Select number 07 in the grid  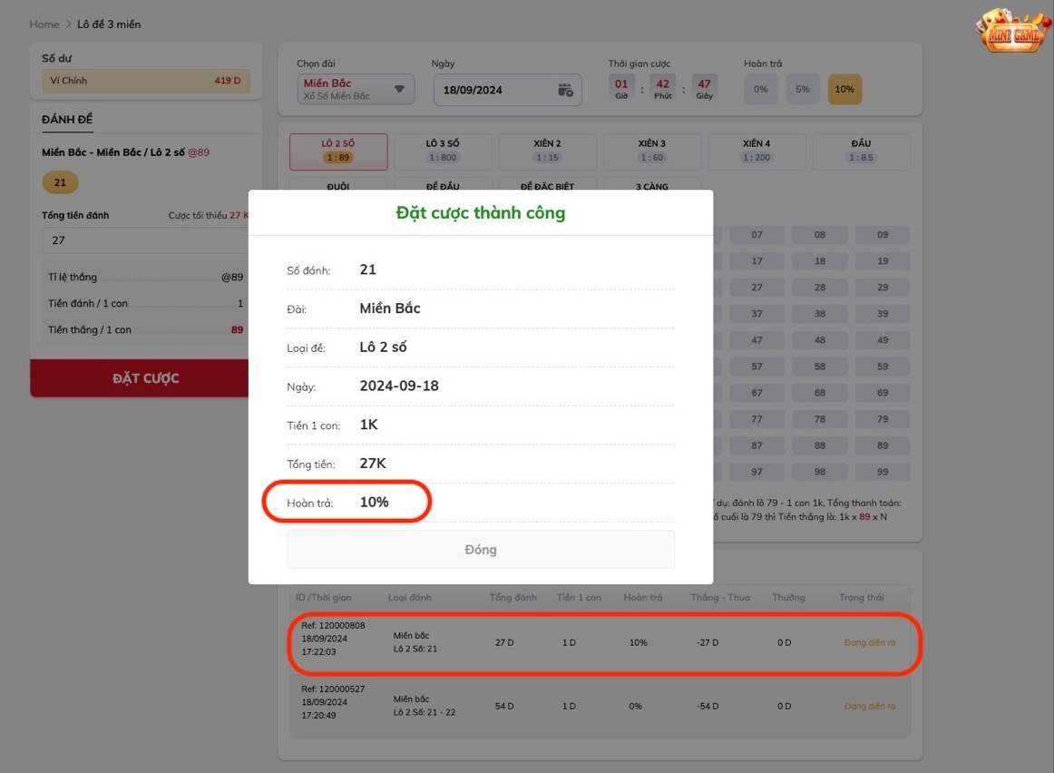(756, 234)
